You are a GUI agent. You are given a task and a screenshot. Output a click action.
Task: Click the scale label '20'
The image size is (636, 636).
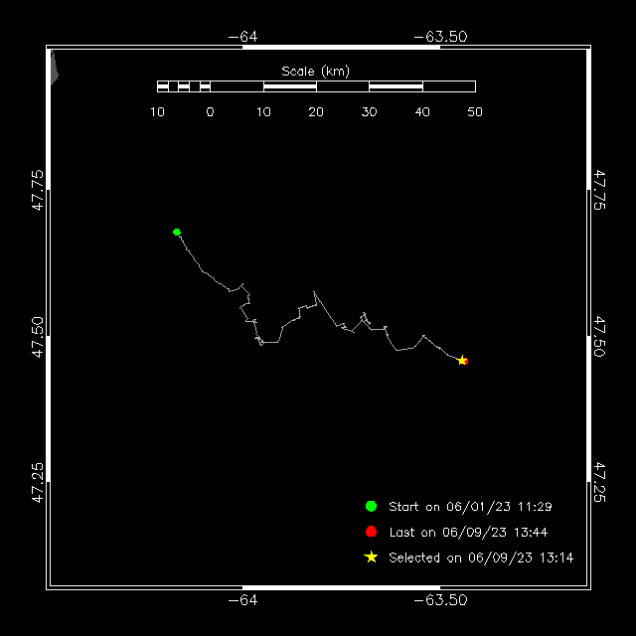click(x=316, y=112)
